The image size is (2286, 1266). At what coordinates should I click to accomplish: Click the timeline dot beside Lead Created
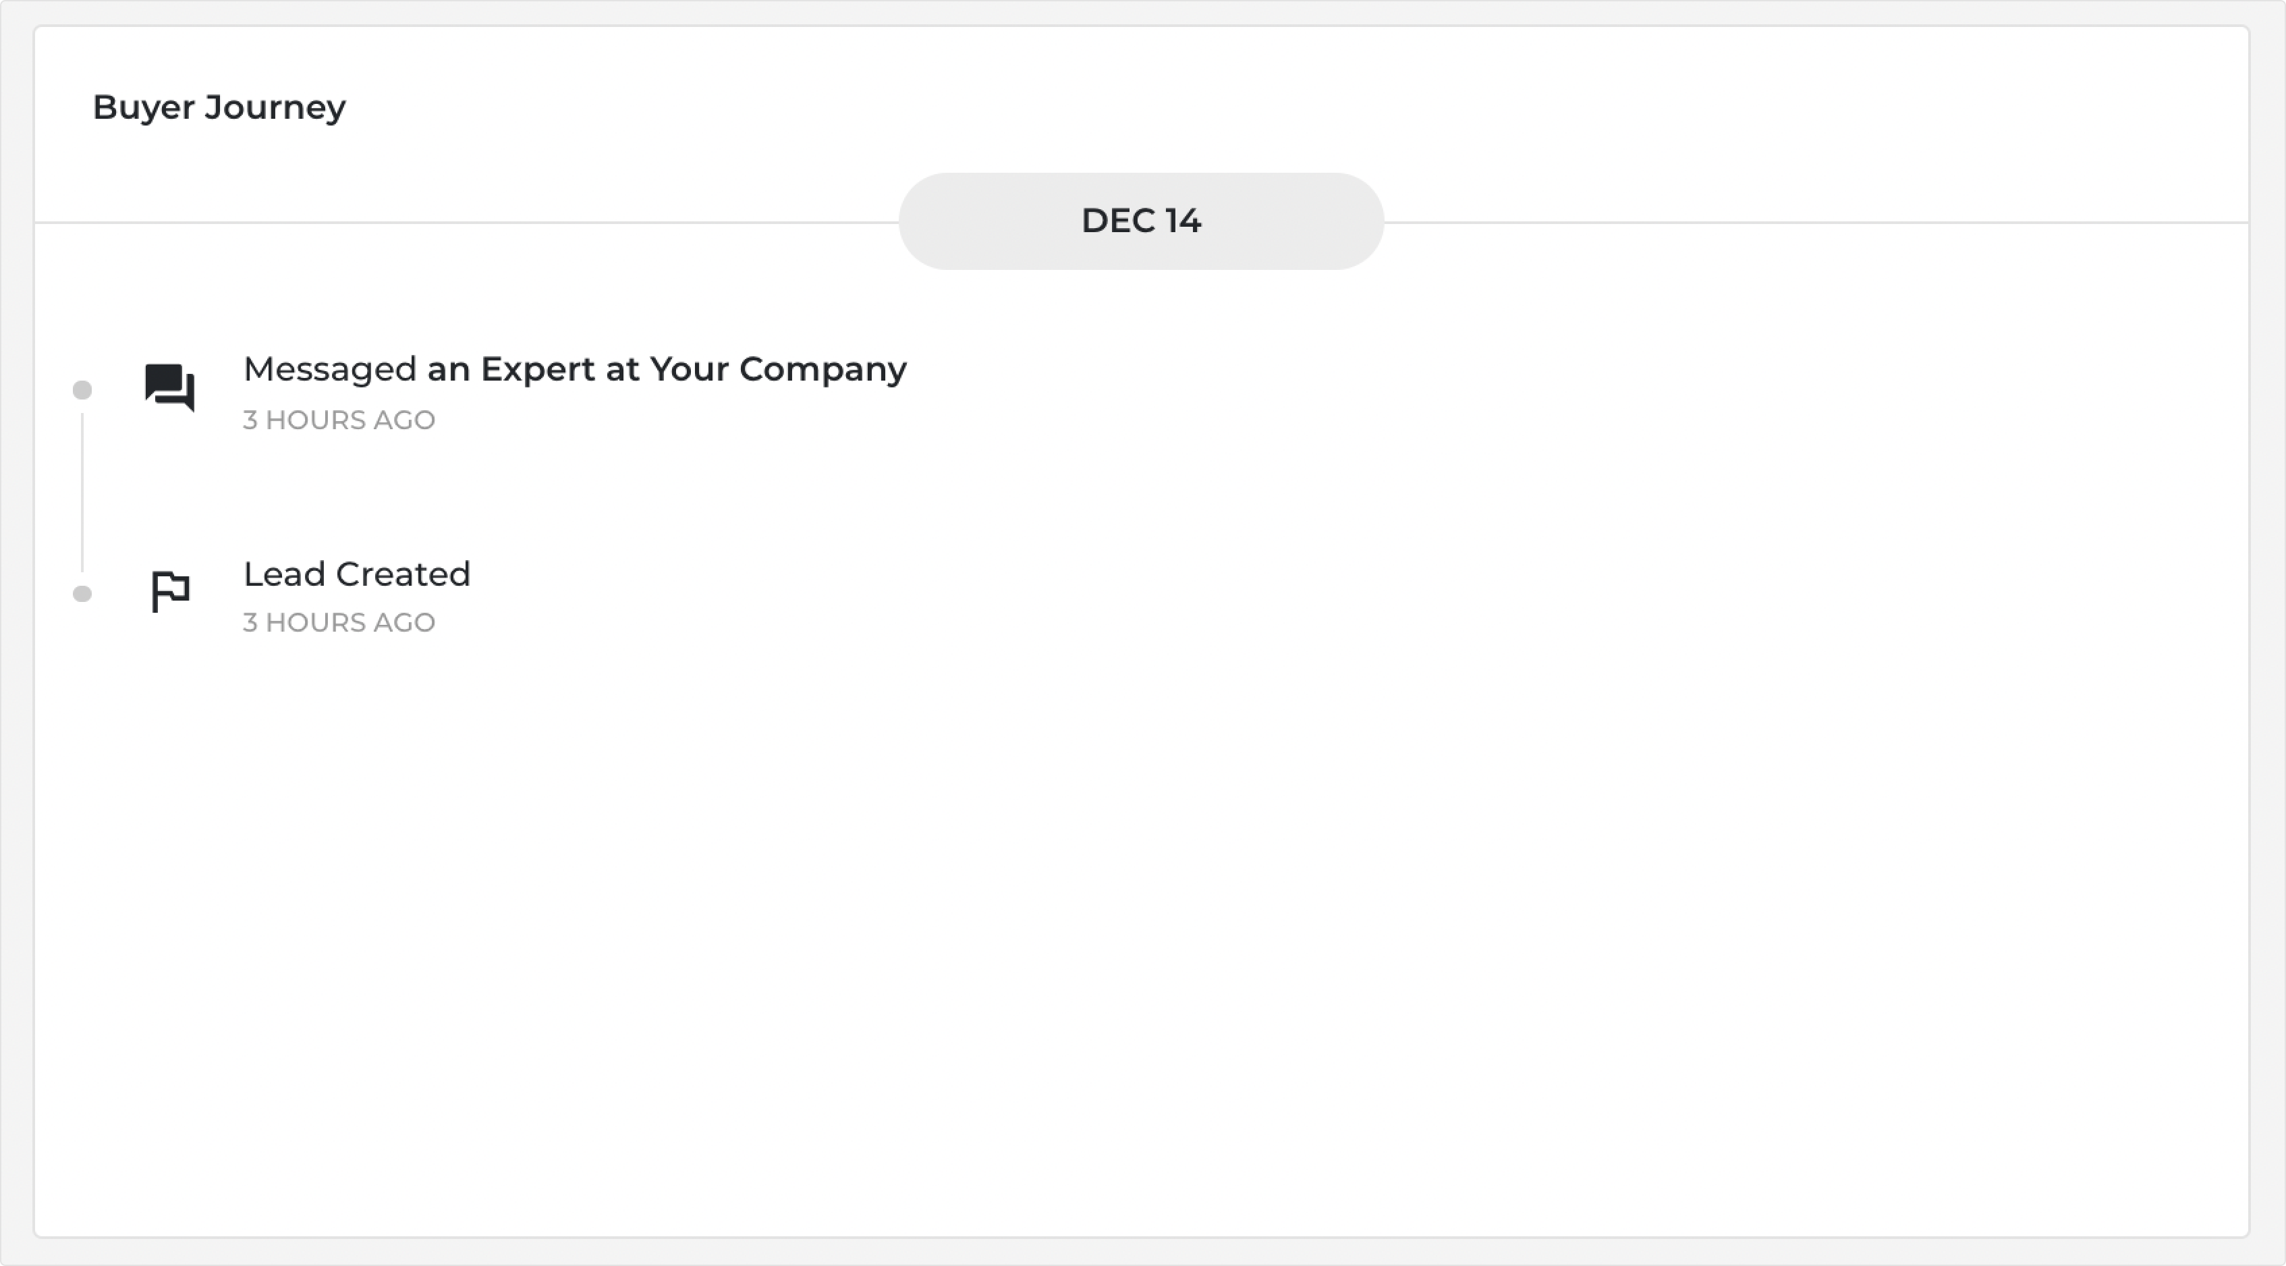(x=82, y=594)
